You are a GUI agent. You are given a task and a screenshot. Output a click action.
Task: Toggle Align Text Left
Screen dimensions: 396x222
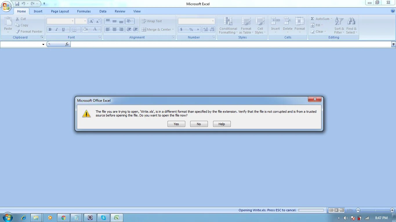click(x=108, y=29)
